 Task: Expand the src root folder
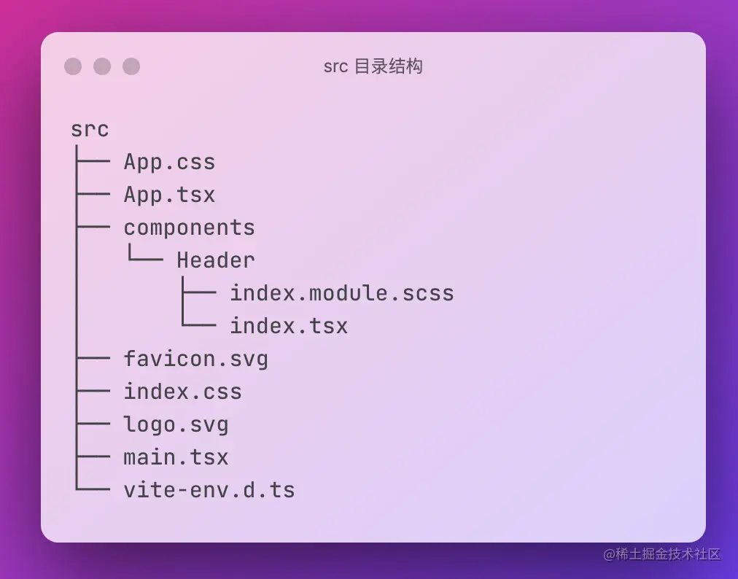click(89, 128)
